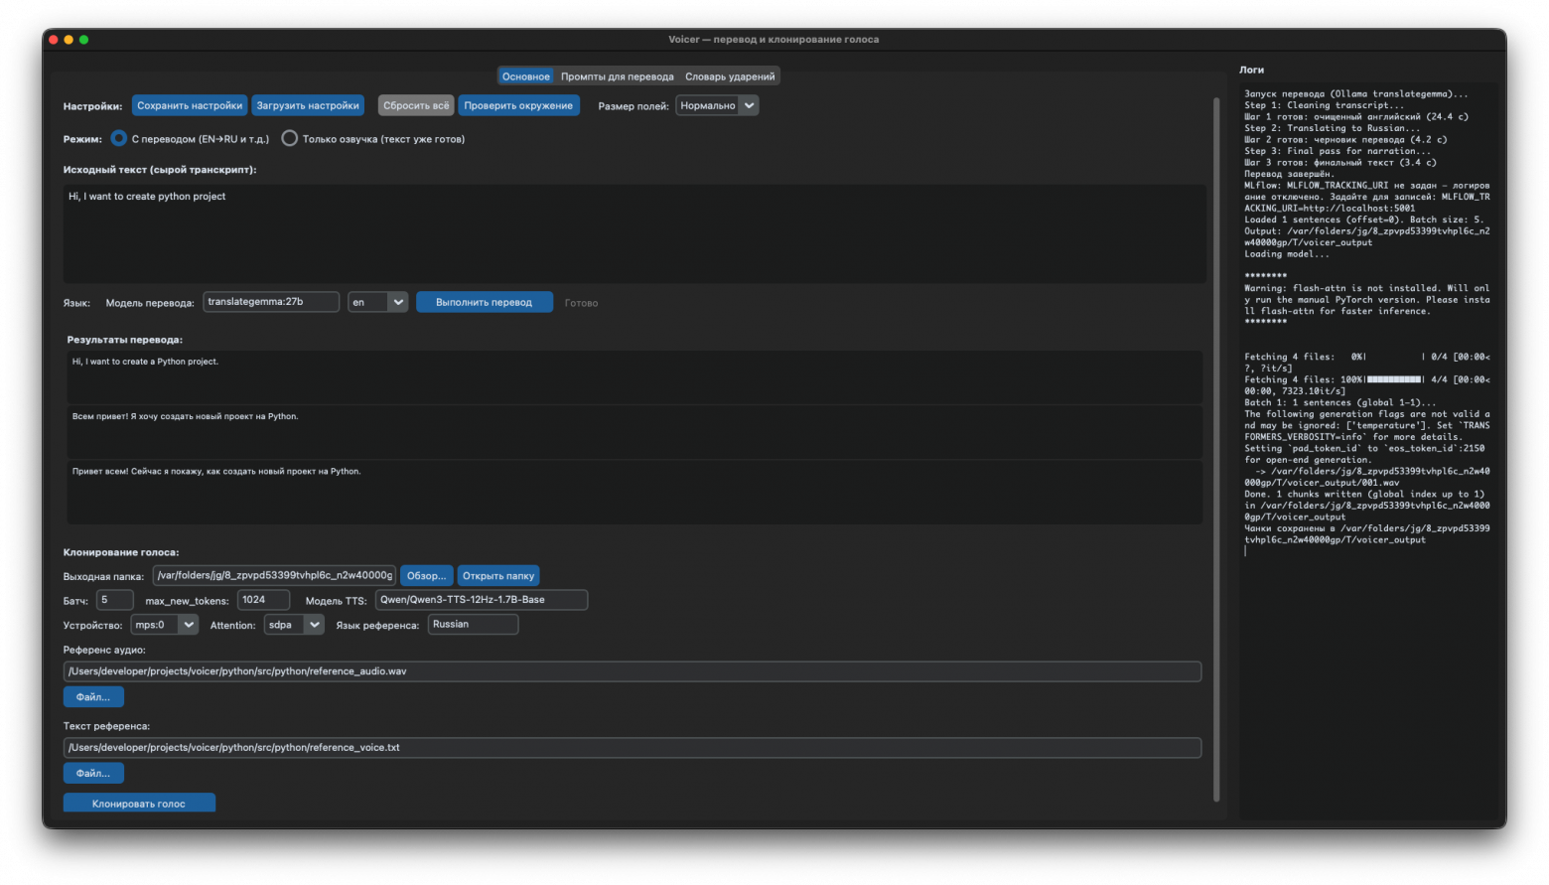Enable Только озвучка mode
Image resolution: width=1549 pixels, height=885 pixels.
289,138
